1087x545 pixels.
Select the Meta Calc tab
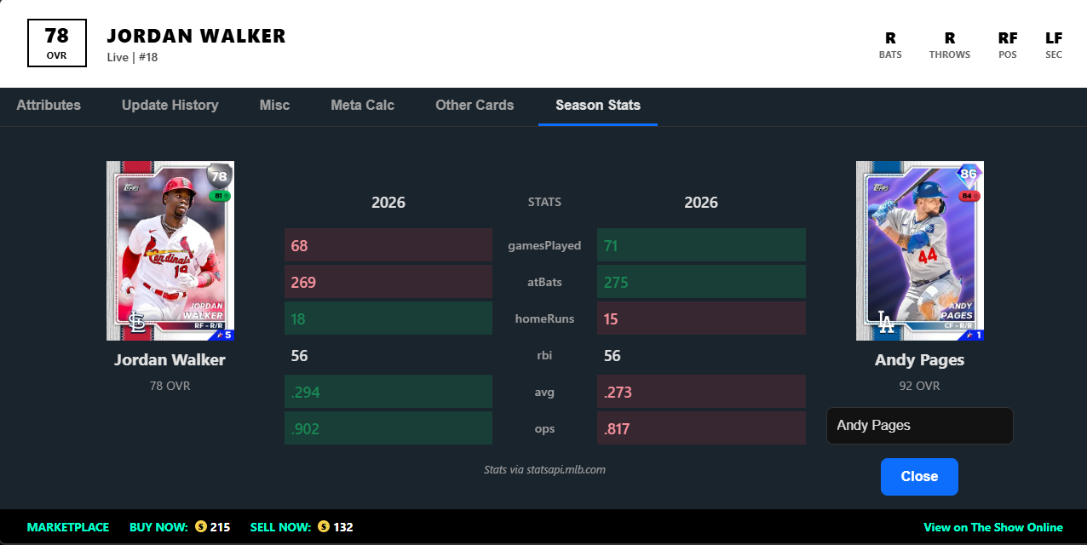[x=363, y=106]
